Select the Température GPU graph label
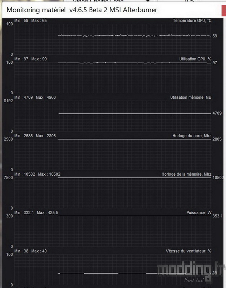Viewport: 226px width, 288px height. (x=192, y=21)
